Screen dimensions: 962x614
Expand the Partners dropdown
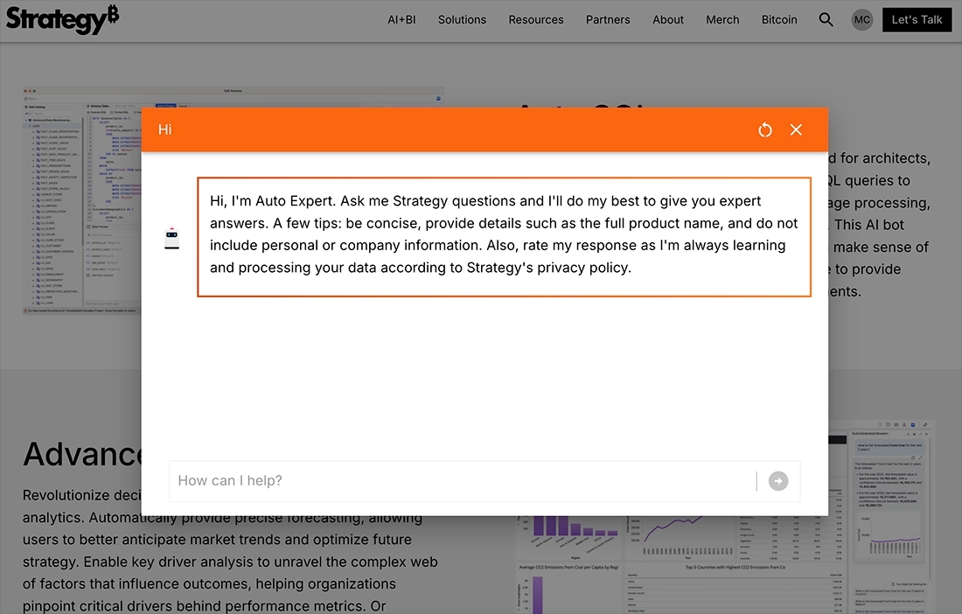[x=608, y=19]
